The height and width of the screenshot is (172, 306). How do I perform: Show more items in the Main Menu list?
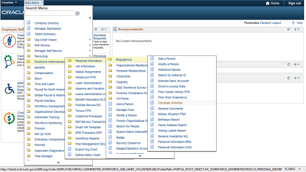coord(58,162)
